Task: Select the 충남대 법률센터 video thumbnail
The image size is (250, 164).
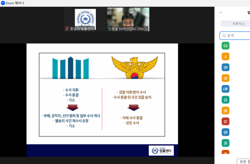Action: (x=85, y=19)
